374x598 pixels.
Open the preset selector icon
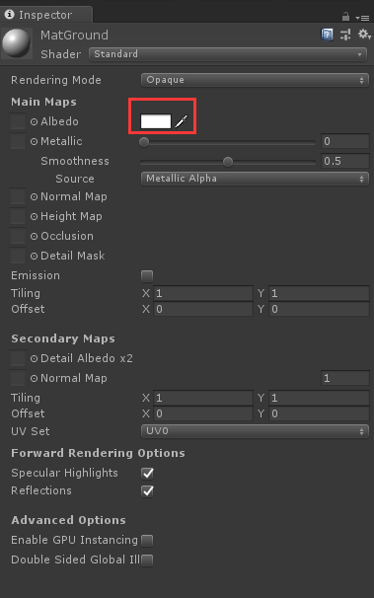345,35
